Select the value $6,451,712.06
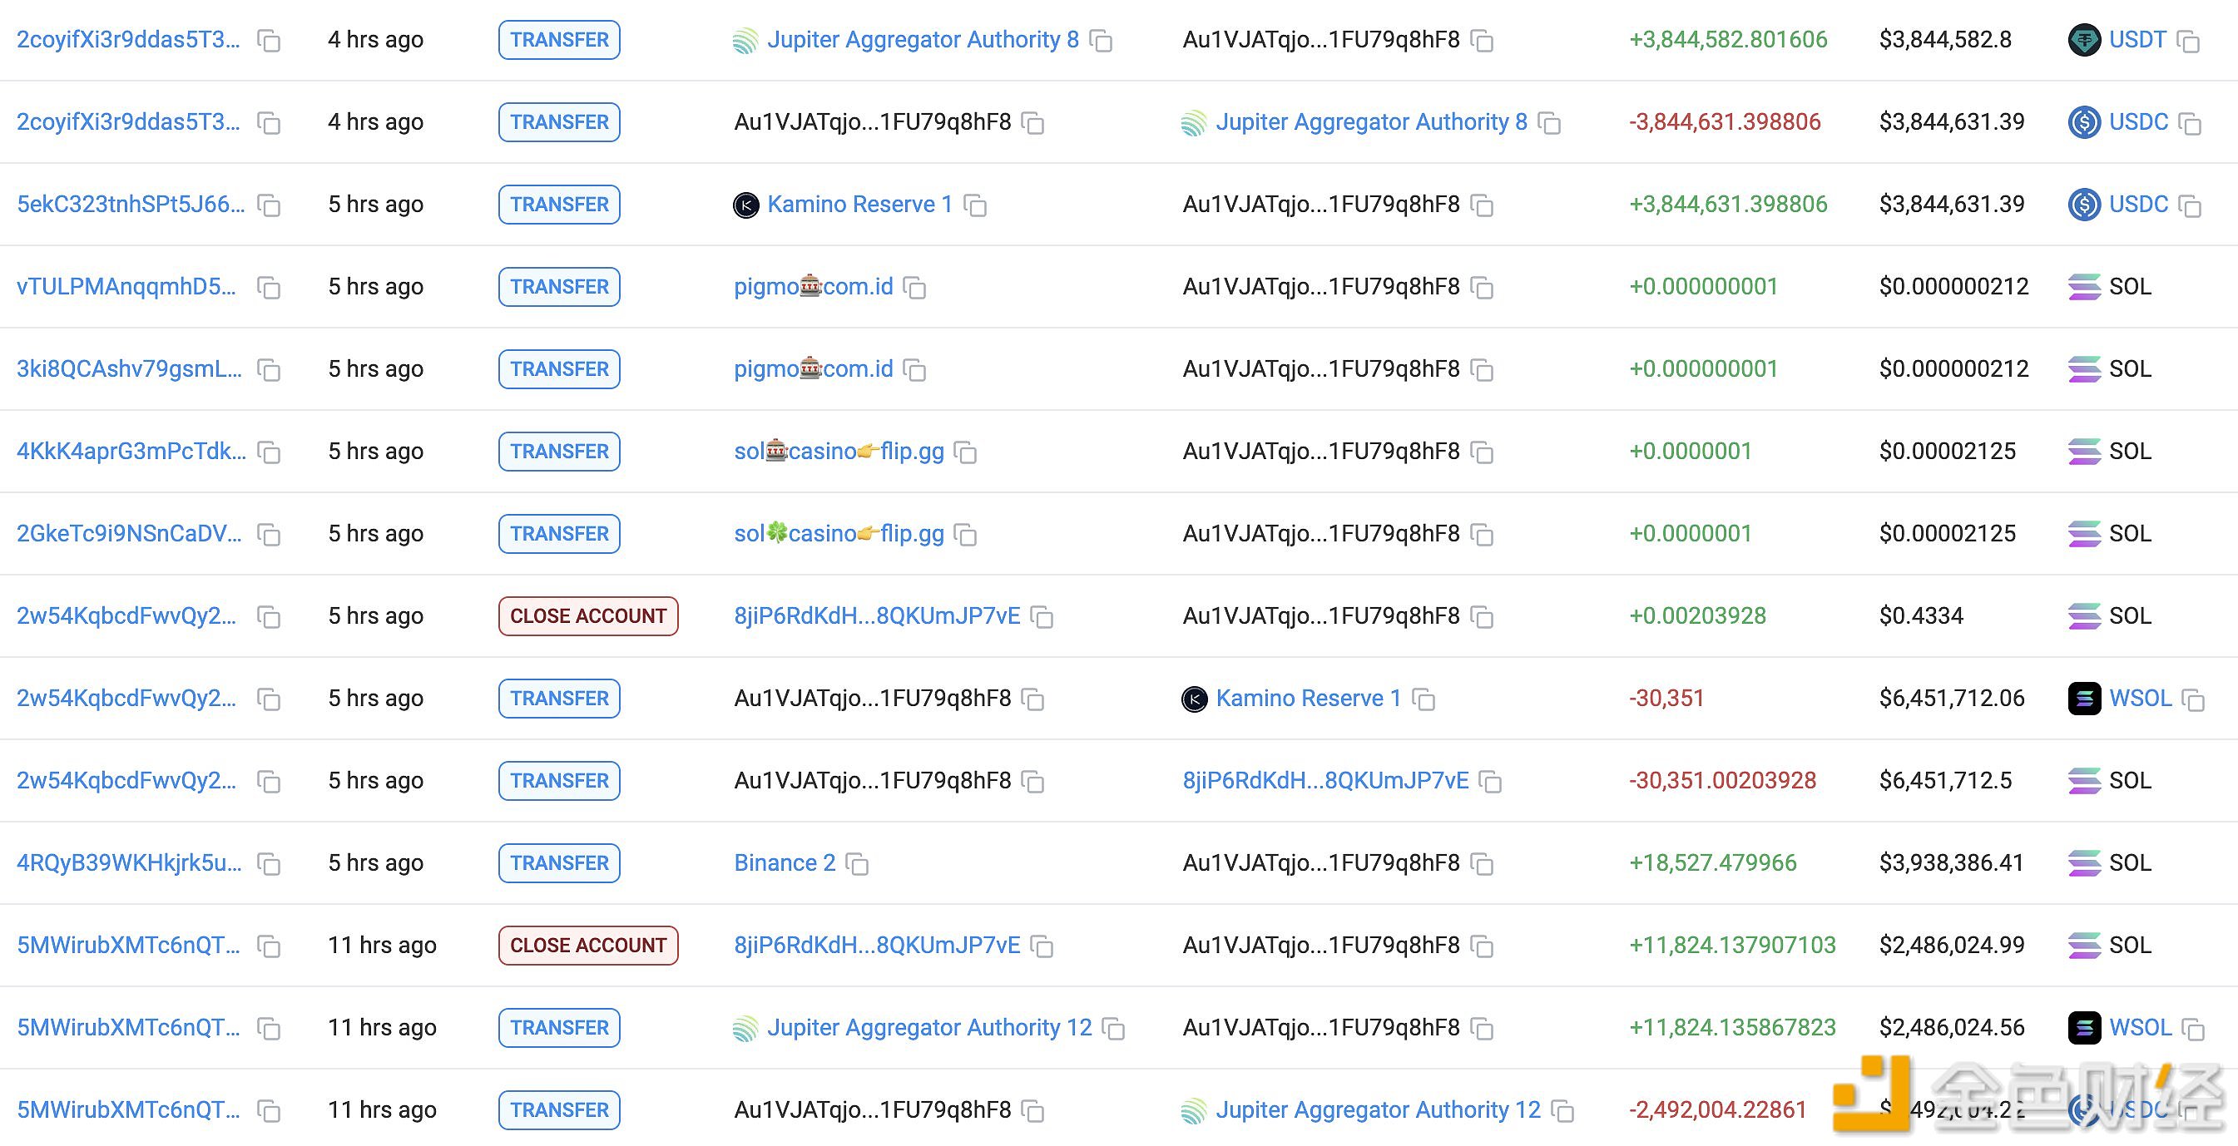 tap(1951, 698)
